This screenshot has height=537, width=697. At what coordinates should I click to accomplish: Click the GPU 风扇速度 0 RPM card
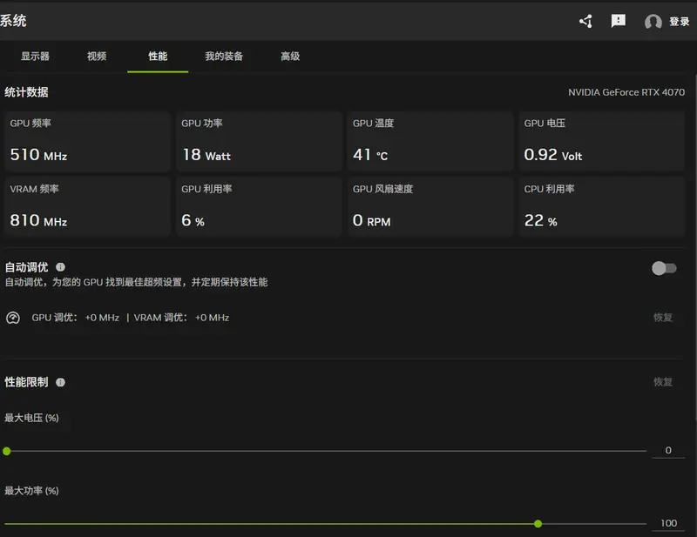[x=430, y=207]
